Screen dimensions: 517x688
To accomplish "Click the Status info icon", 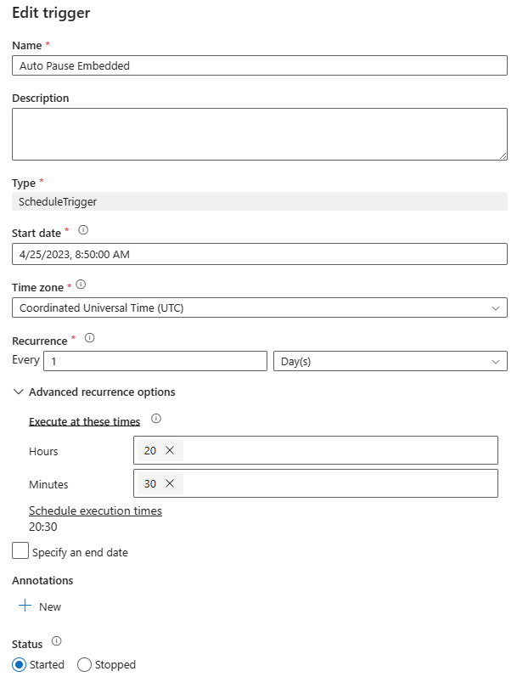I will point(57,641).
